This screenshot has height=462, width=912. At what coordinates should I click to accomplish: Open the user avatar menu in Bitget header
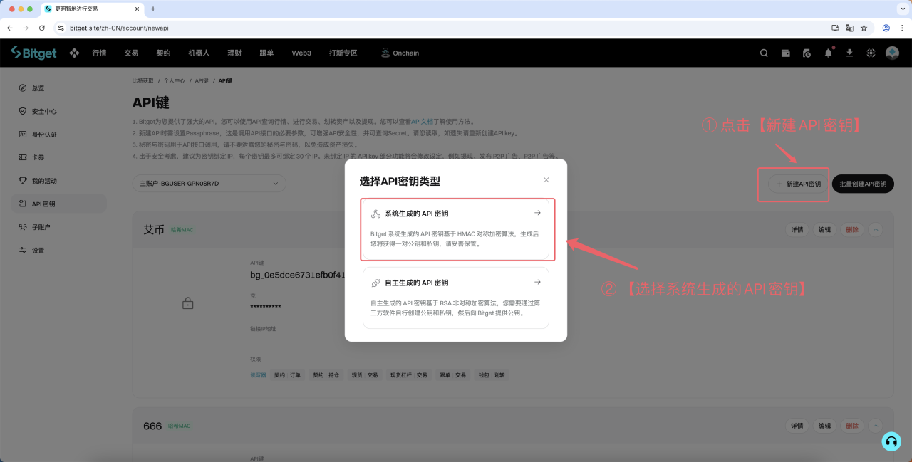click(x=892, y=53)
